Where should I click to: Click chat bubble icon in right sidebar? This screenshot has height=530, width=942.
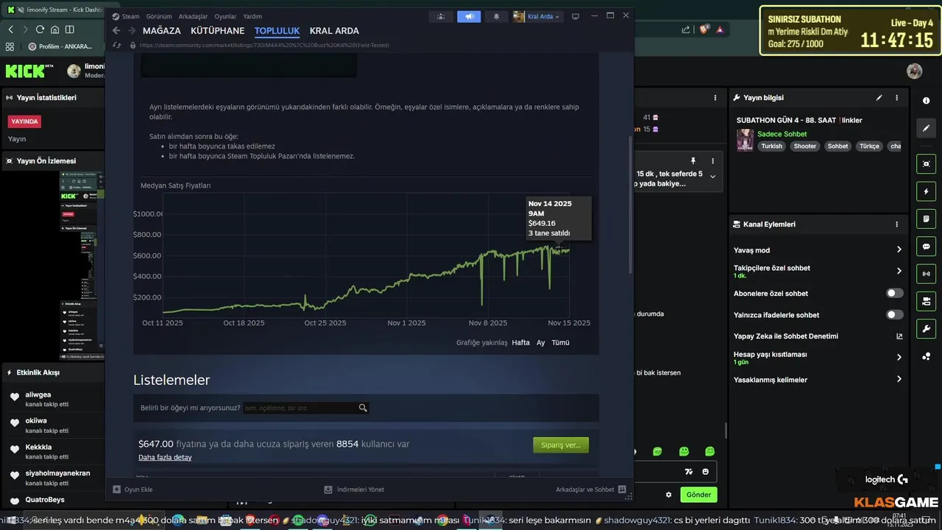tap(926, 247)
